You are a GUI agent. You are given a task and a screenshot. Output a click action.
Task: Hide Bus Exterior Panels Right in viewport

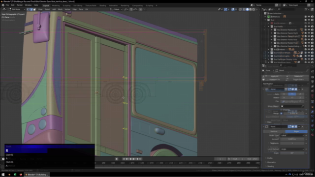309,33
